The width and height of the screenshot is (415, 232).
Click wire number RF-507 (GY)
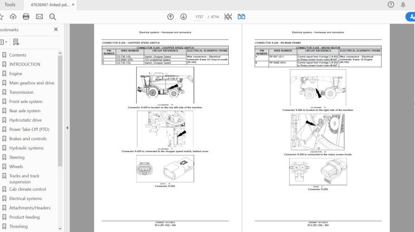[x=277, y=57]
